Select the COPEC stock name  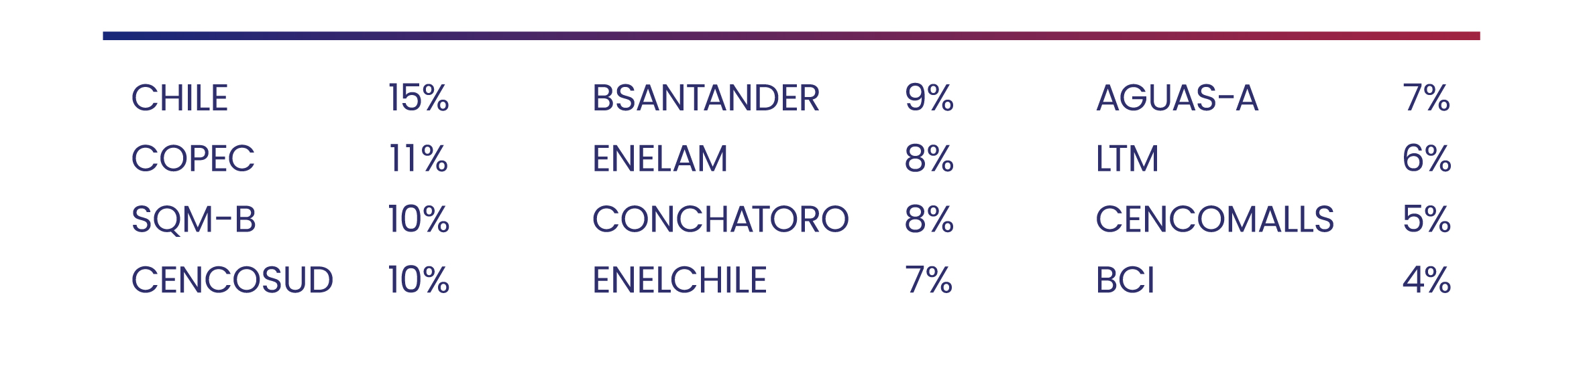[x=193, y=159]
